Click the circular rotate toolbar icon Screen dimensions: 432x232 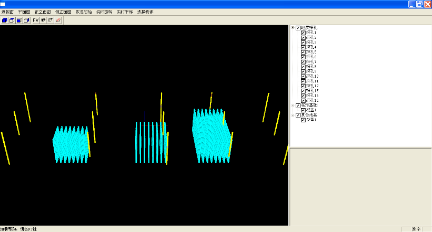click(x=43, y=20)
